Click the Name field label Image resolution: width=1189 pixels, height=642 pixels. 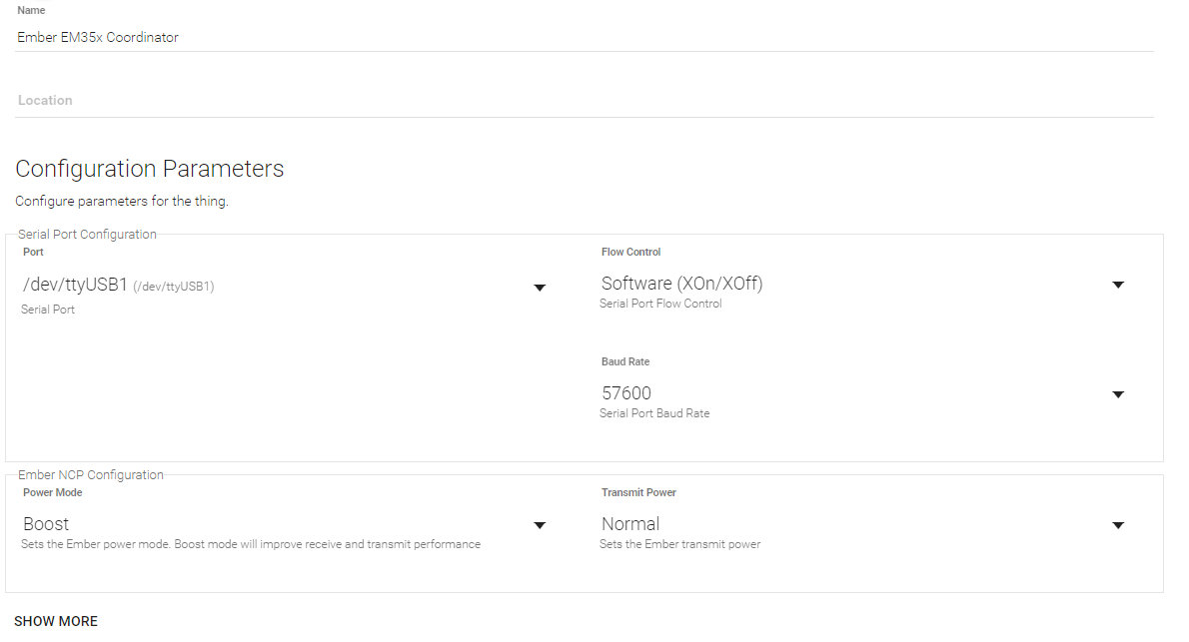31,11
